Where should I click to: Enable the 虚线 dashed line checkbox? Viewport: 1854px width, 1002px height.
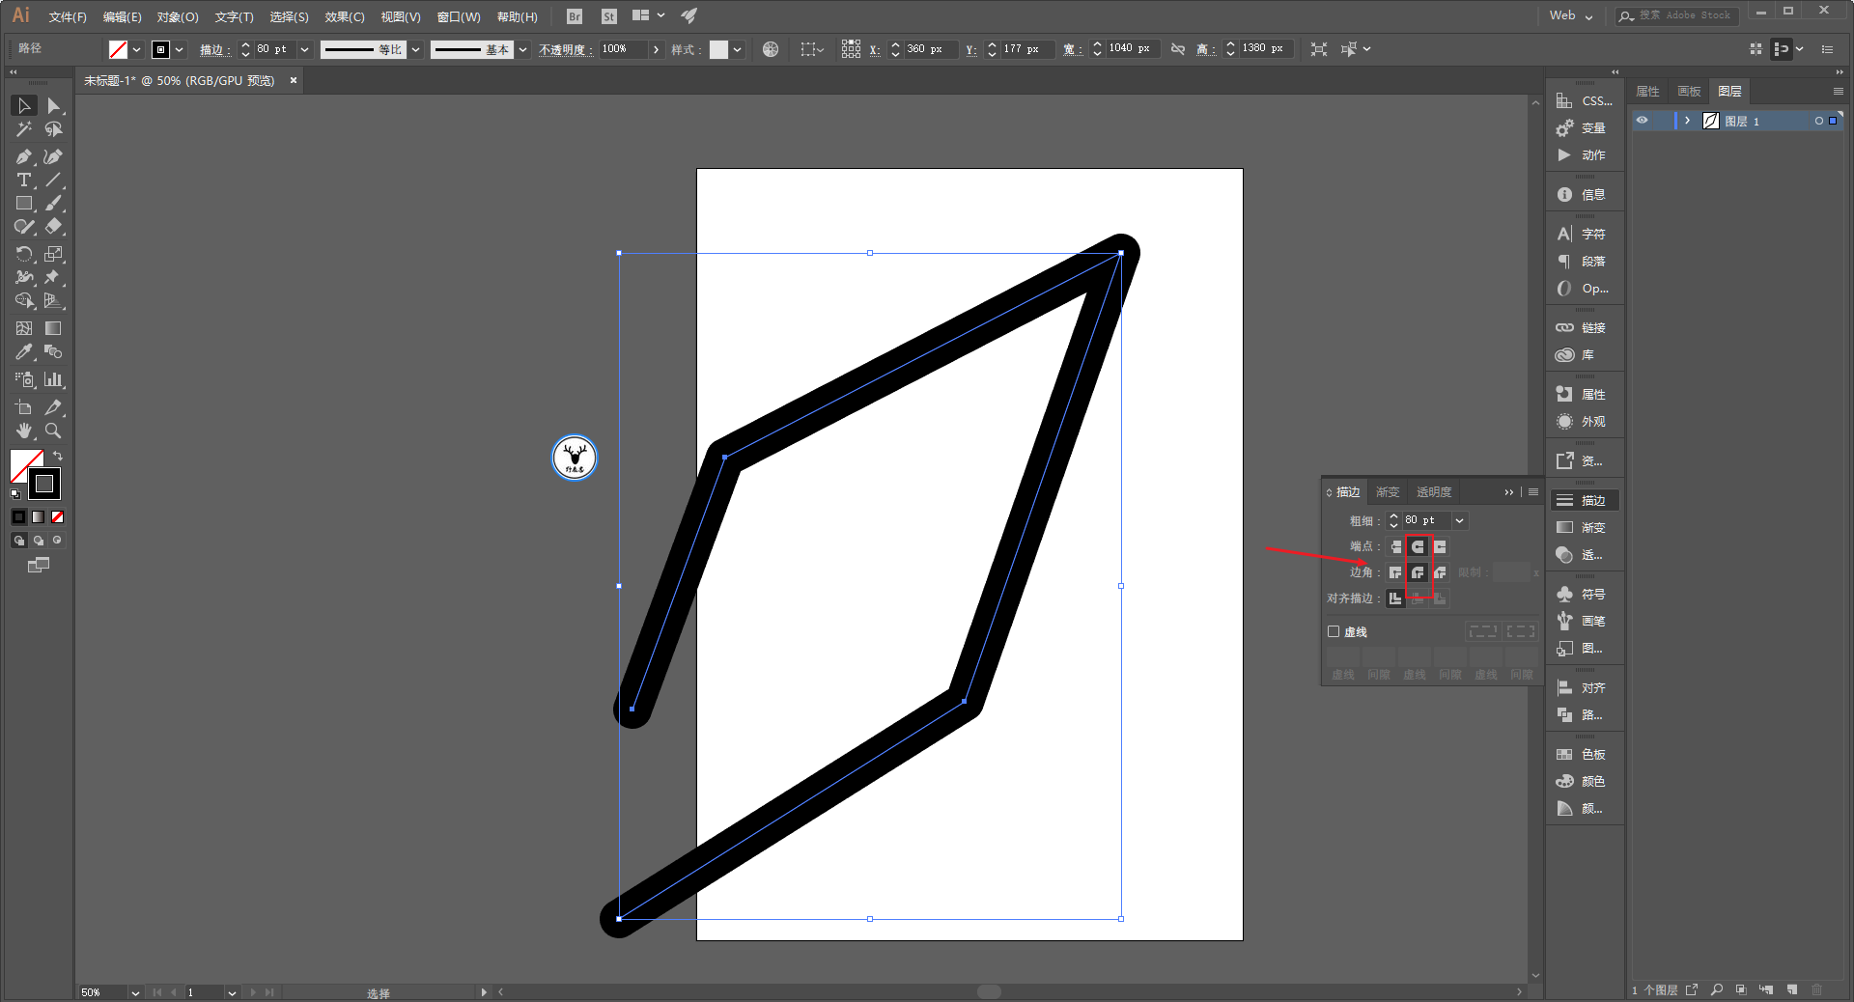(1334, 631)
